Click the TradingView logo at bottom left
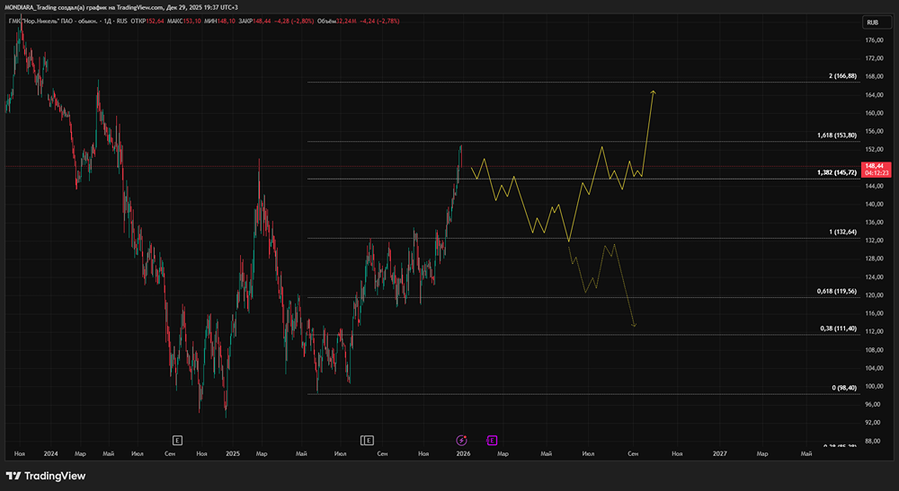Image resolution: width=899 pixels, height=491 pixels. (46, 476)
